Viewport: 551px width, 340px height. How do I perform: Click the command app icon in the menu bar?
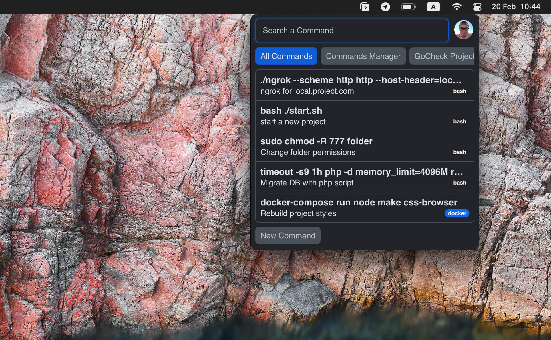pos(365,7)
